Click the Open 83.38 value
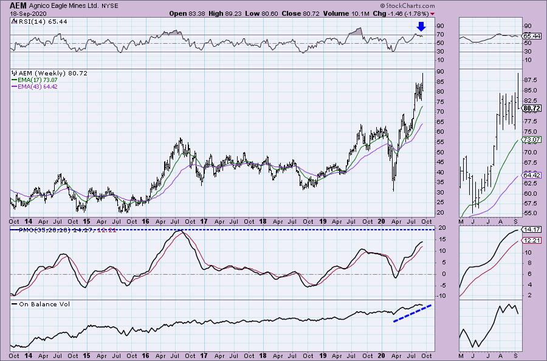The width and height of the screenshot is (547, 361). (187, 13)
